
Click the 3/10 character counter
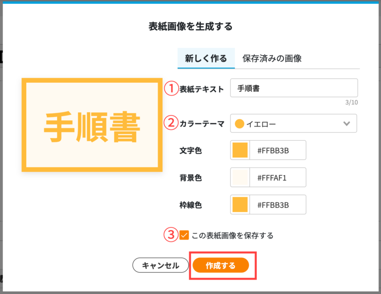(353, 101)
